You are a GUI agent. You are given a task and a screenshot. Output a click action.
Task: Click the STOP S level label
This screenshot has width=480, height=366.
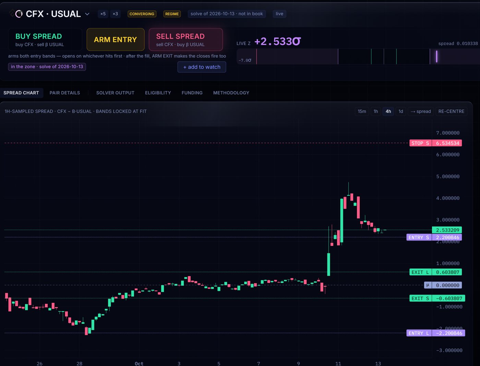coord(420,143)
